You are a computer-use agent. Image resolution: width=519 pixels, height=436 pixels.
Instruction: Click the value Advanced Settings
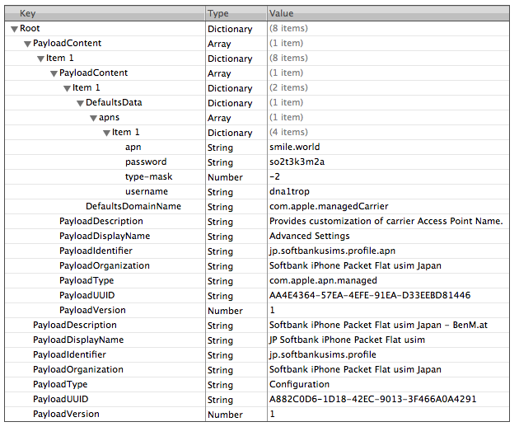[310, 236]
